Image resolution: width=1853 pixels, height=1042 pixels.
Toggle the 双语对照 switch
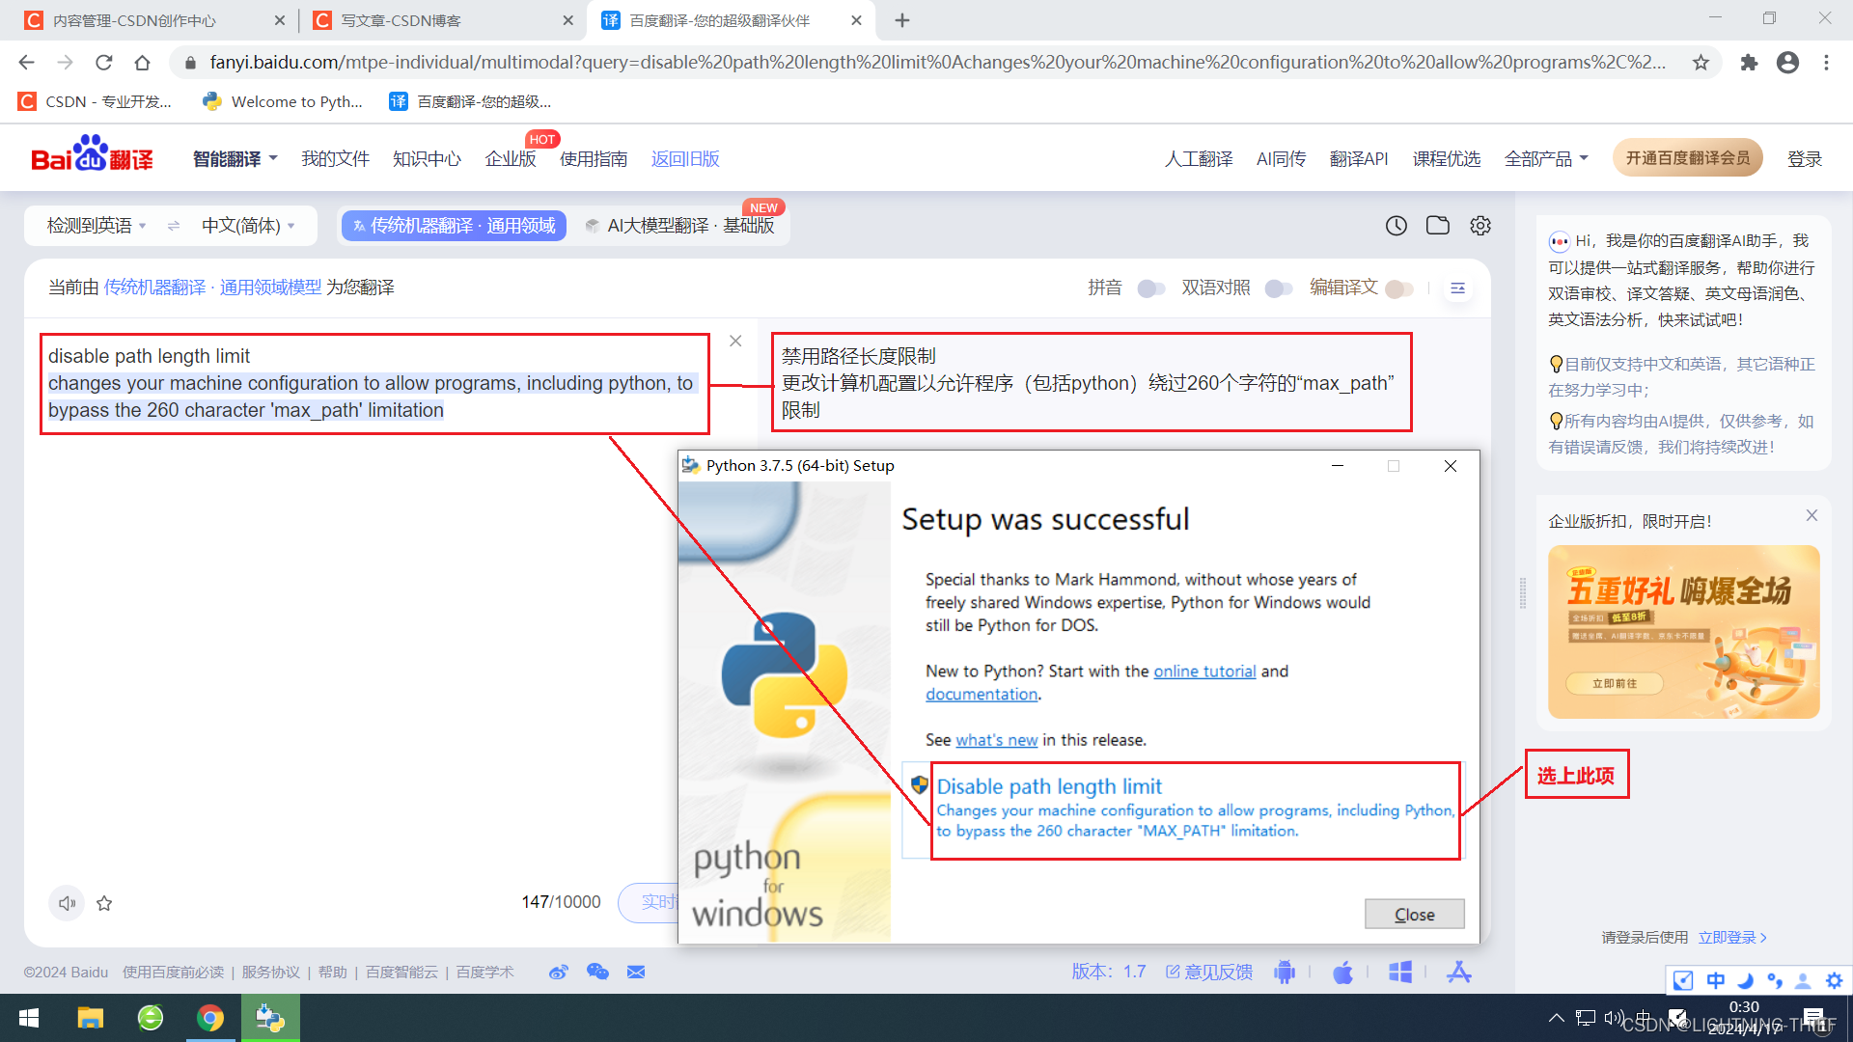1278,288
